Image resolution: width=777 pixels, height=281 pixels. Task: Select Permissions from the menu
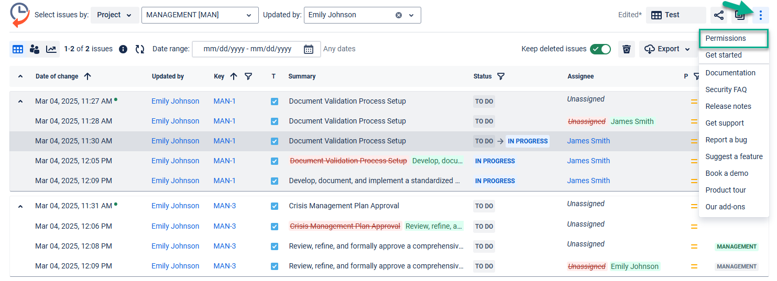click(x=726, y=38)
